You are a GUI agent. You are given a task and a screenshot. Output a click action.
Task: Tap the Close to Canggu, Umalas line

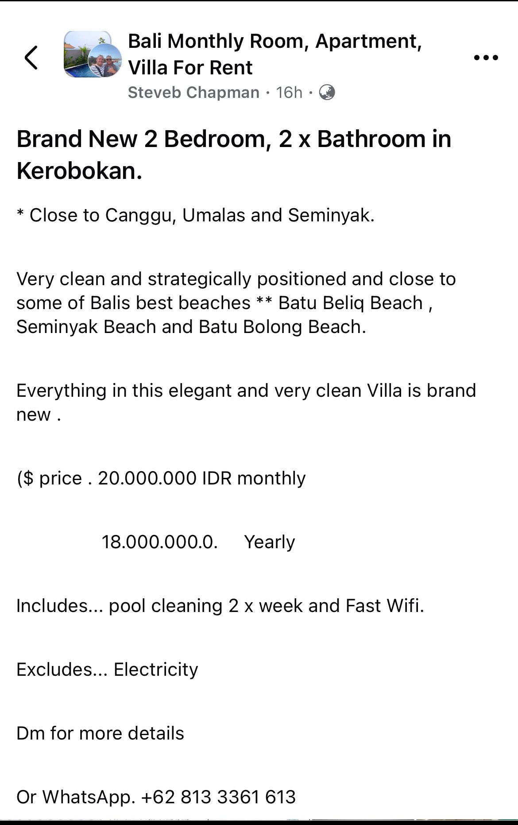point(196,215)
